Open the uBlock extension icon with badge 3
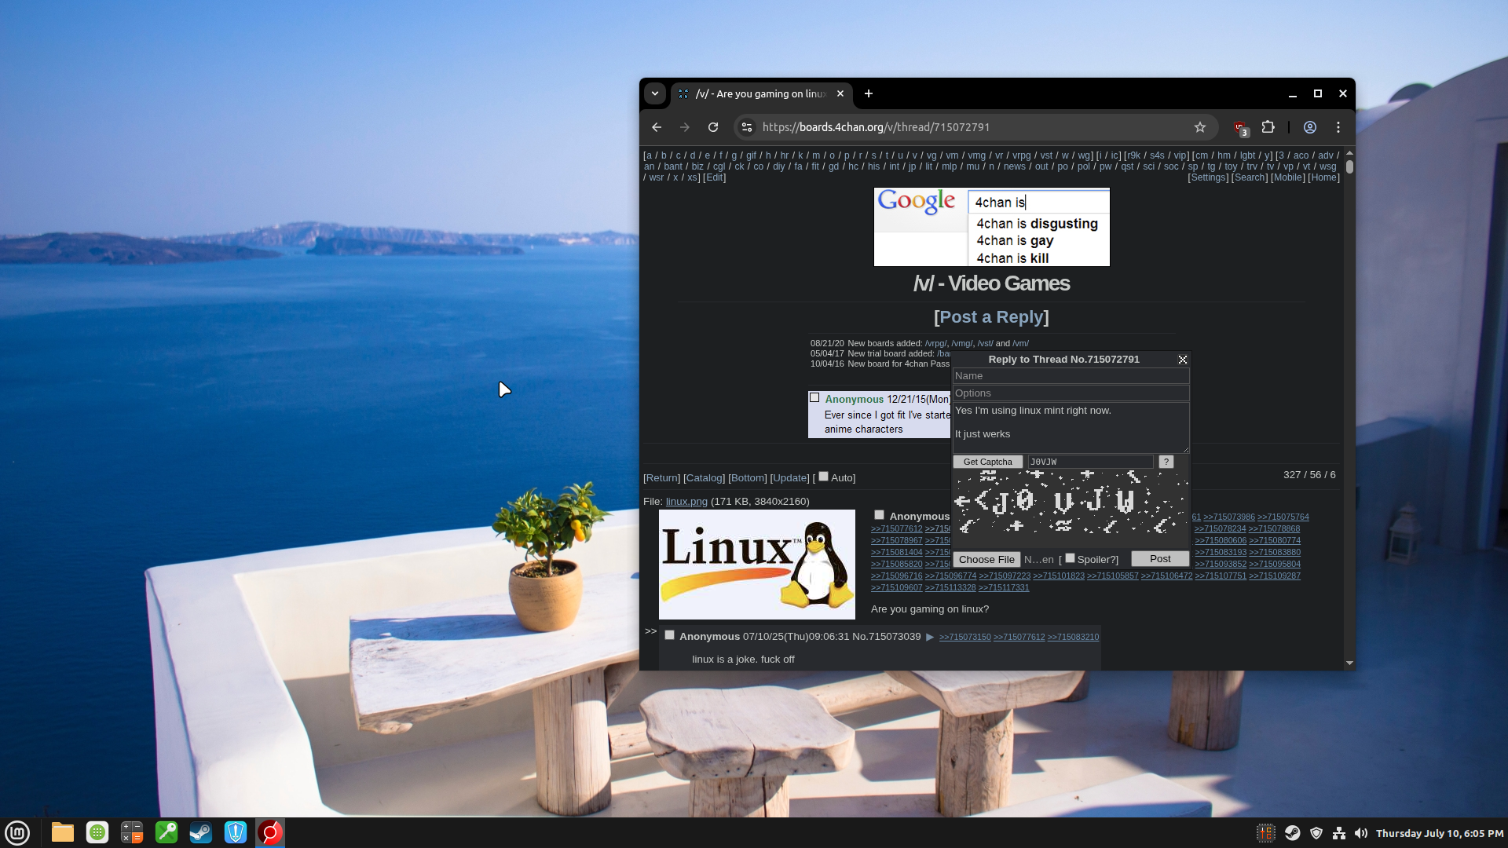This screenshot has width=1508, height=848. click(x=1241, y=127)
